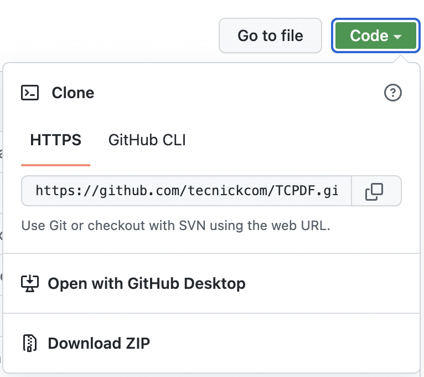Copy the clone URL to clipboard
This screenshot has height=377, width=424.
(374, 191)
